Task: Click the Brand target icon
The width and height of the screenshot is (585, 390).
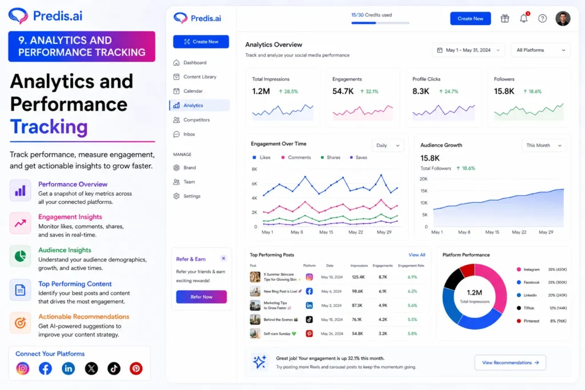Action: (177, 168)
